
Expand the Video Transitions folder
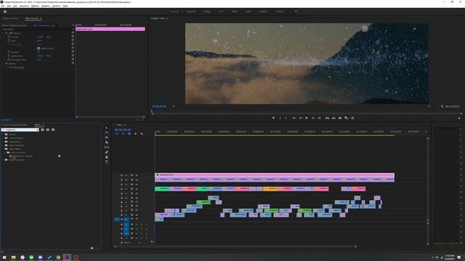pyautogui.click(x=3, y=159)
